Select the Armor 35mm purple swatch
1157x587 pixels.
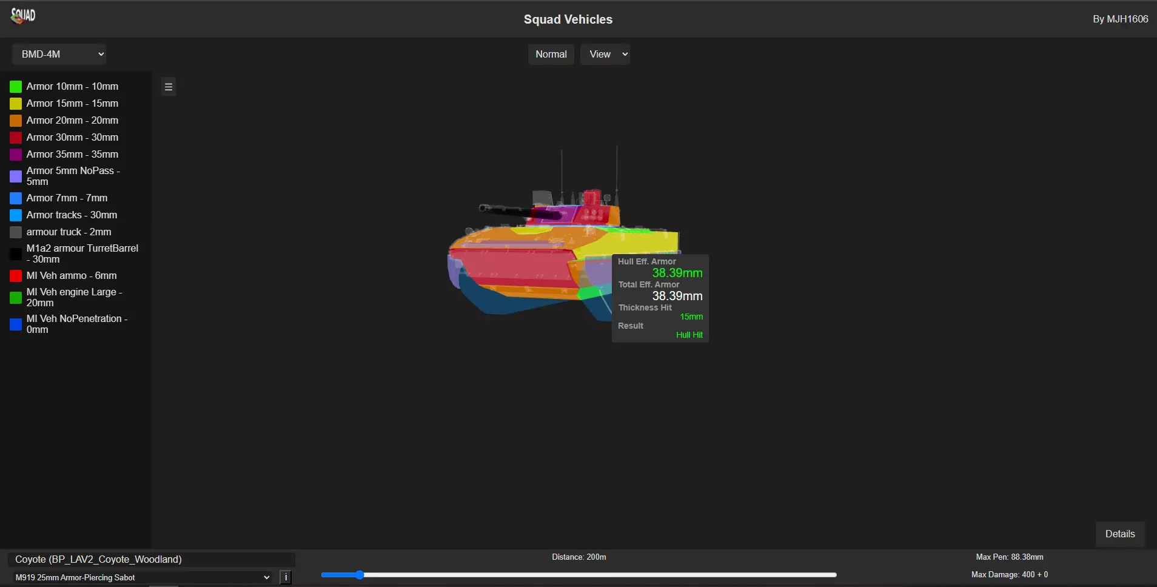[x=16, y=155]
